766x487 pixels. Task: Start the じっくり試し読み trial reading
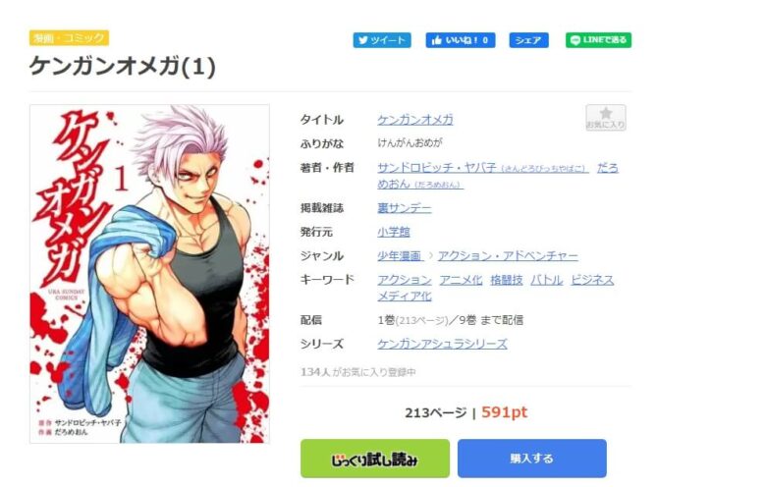tap(375, 459)
